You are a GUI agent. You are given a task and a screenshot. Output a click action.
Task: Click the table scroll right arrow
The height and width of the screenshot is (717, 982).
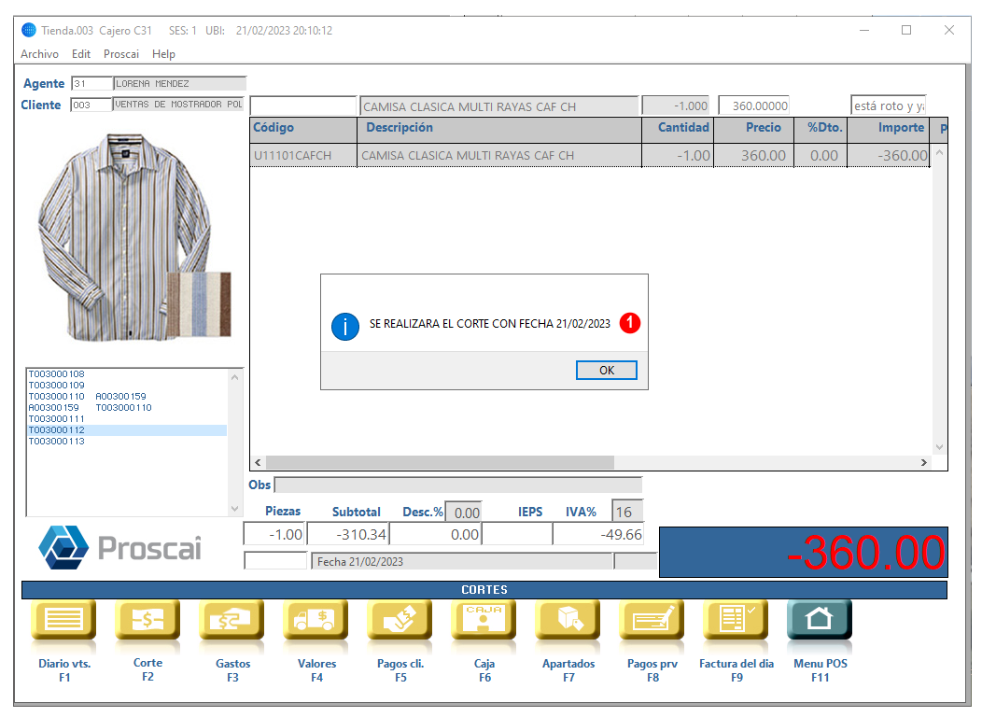click(x=924, y=462)
